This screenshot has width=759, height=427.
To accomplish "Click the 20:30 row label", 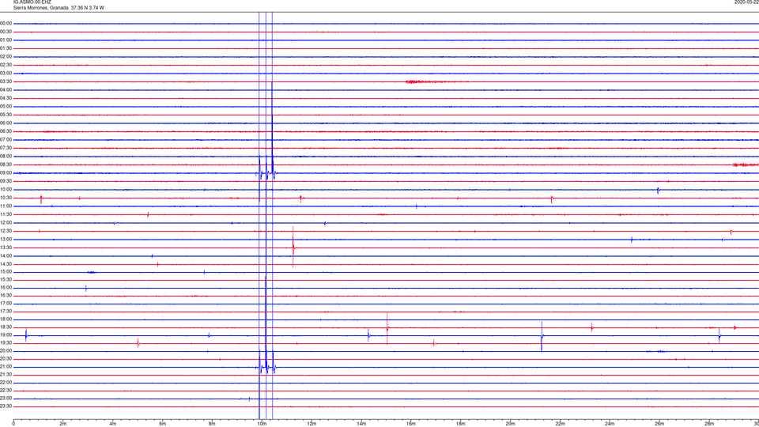I will click(6, 359).
